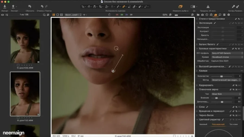Screen dimensions: 244x137
Task: Select the pointer cursor tool
Action: pos(83,7)
